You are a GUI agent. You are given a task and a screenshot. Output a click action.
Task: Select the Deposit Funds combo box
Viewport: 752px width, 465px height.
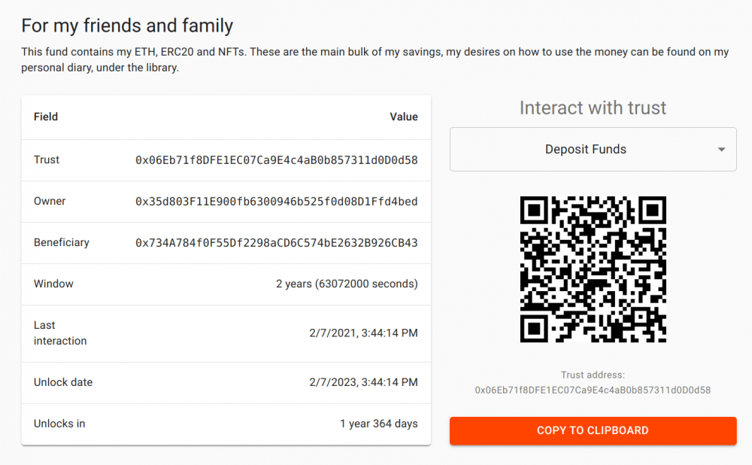[x=593, y=149]
